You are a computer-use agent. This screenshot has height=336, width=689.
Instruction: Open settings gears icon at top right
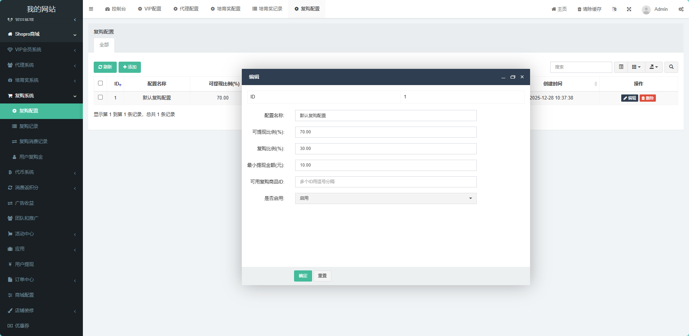681,9
